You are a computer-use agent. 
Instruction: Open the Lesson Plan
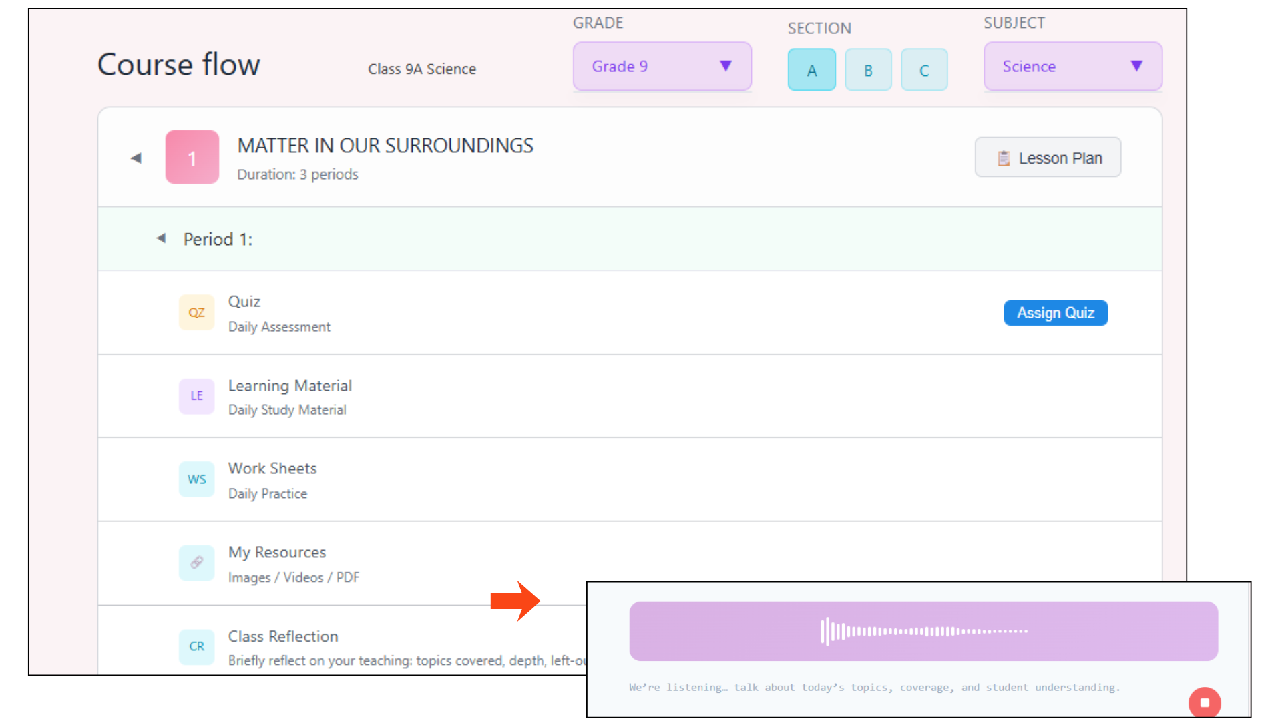click(1048, 157)
